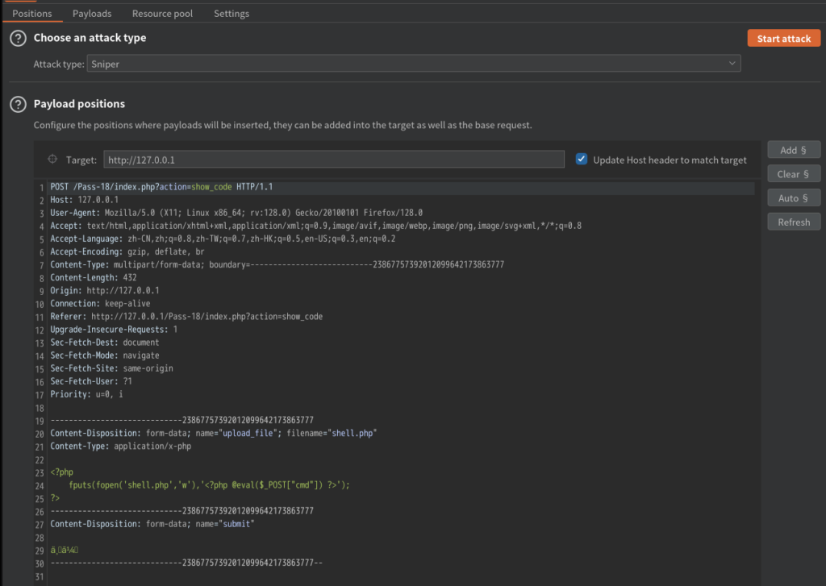Select the User-Agent header line
Image resolution: width=826 pixels, height=586 pixels.
[236, 214]
